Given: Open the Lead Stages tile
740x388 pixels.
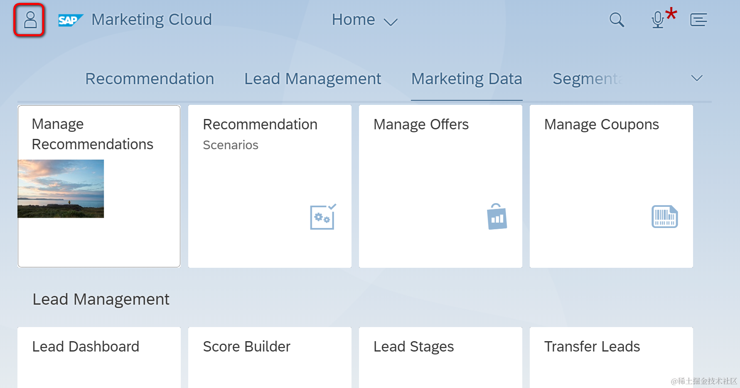Looking at the screenshot, I should click(440, 356).
